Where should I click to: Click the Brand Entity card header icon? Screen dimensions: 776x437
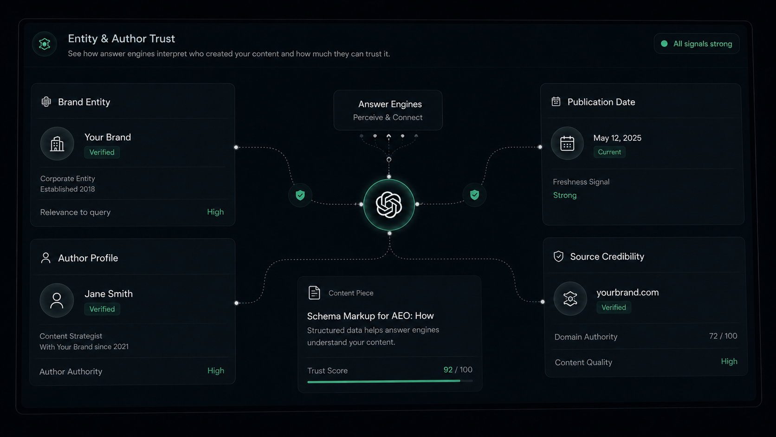point(46,102)
